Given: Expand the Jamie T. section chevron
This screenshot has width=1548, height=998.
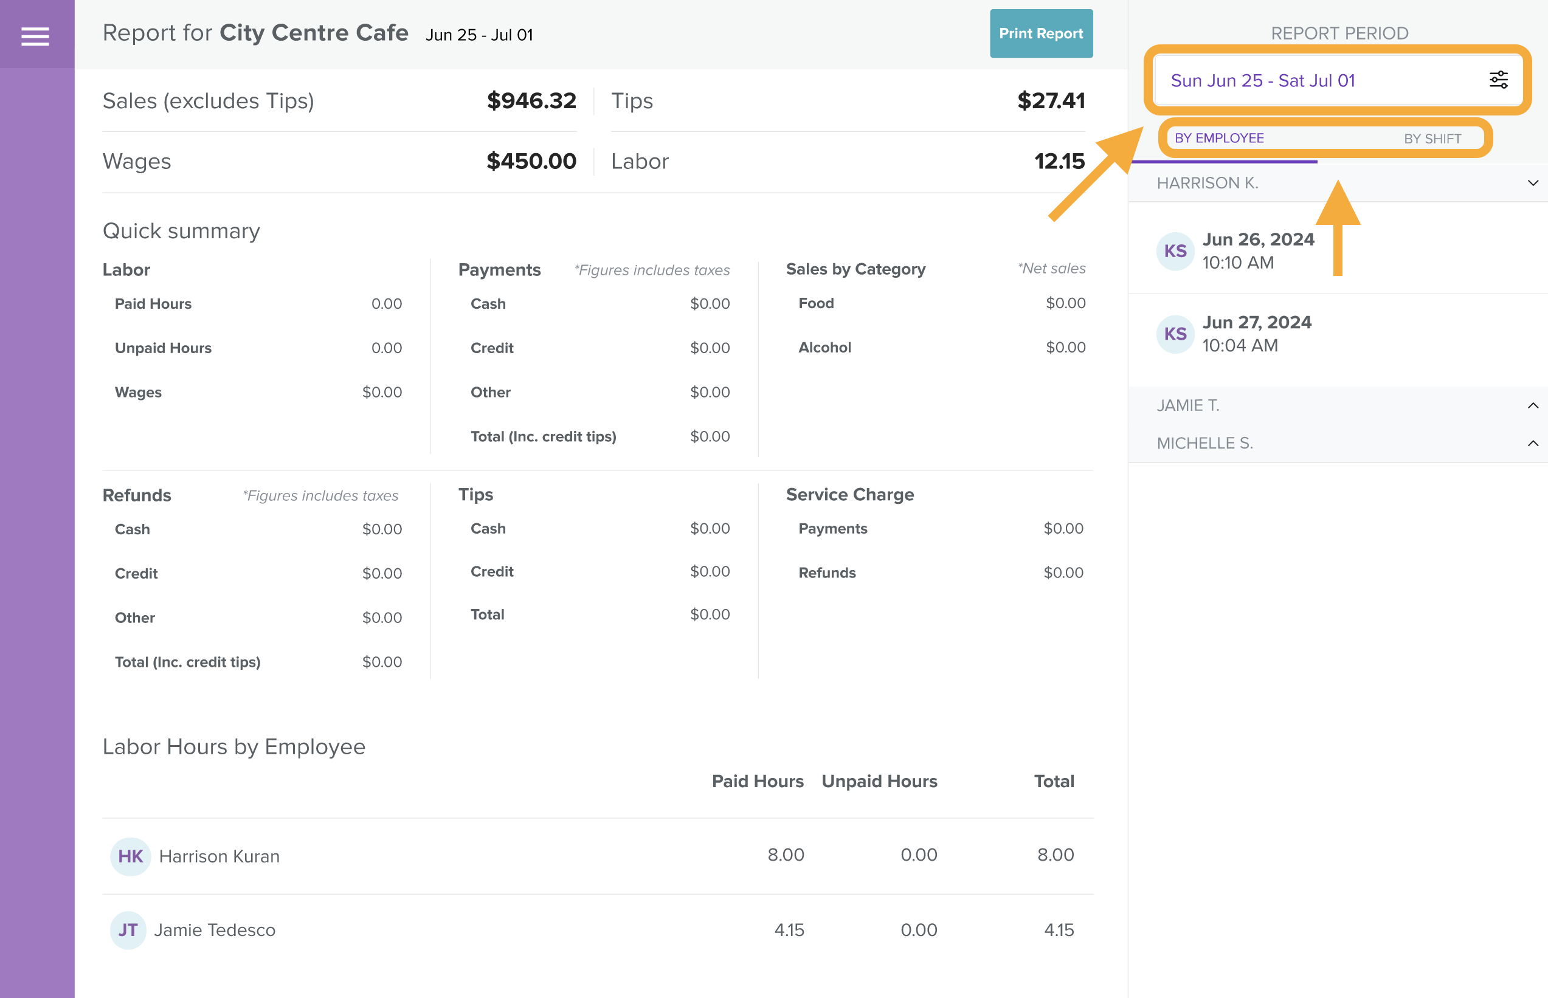Looking at the screenshot, I should click(1532, 405).
